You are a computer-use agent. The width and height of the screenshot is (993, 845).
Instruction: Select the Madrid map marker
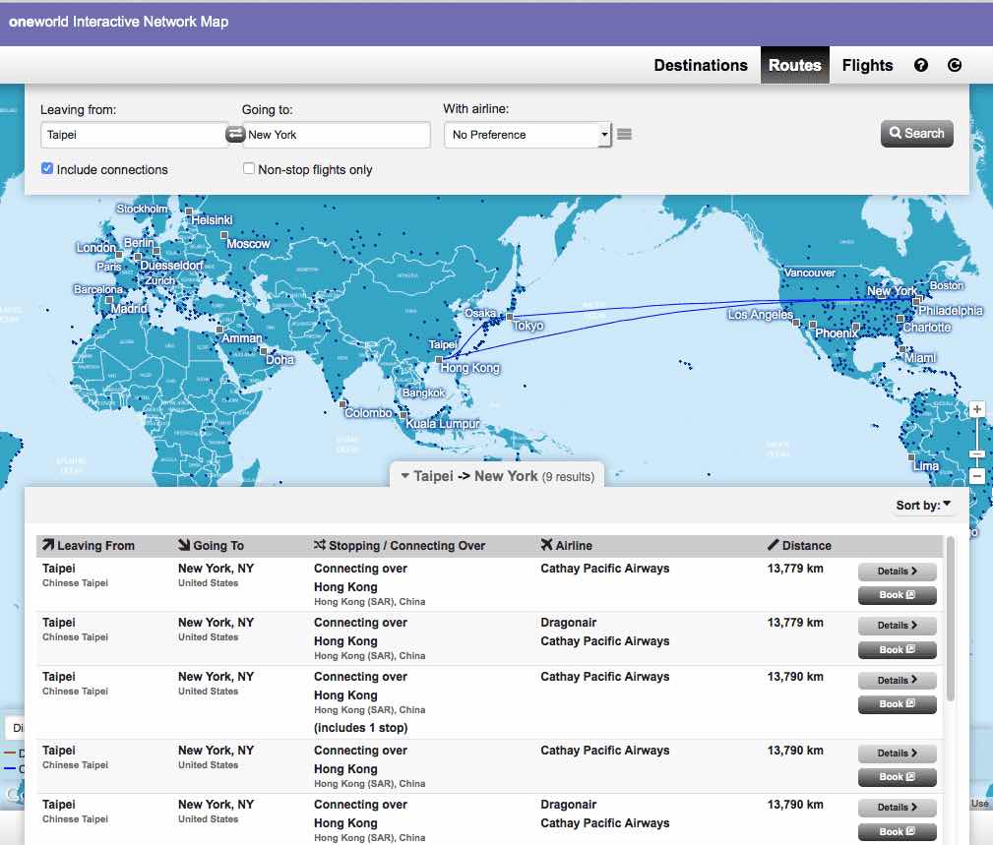click(x=109, y=301)
